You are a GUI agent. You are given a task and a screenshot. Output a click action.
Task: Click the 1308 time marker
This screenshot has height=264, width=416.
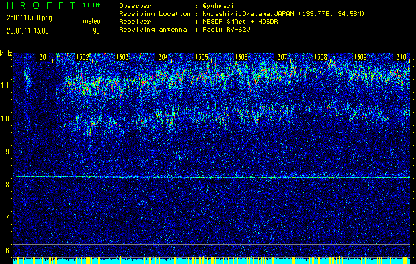tap(320, 57)
